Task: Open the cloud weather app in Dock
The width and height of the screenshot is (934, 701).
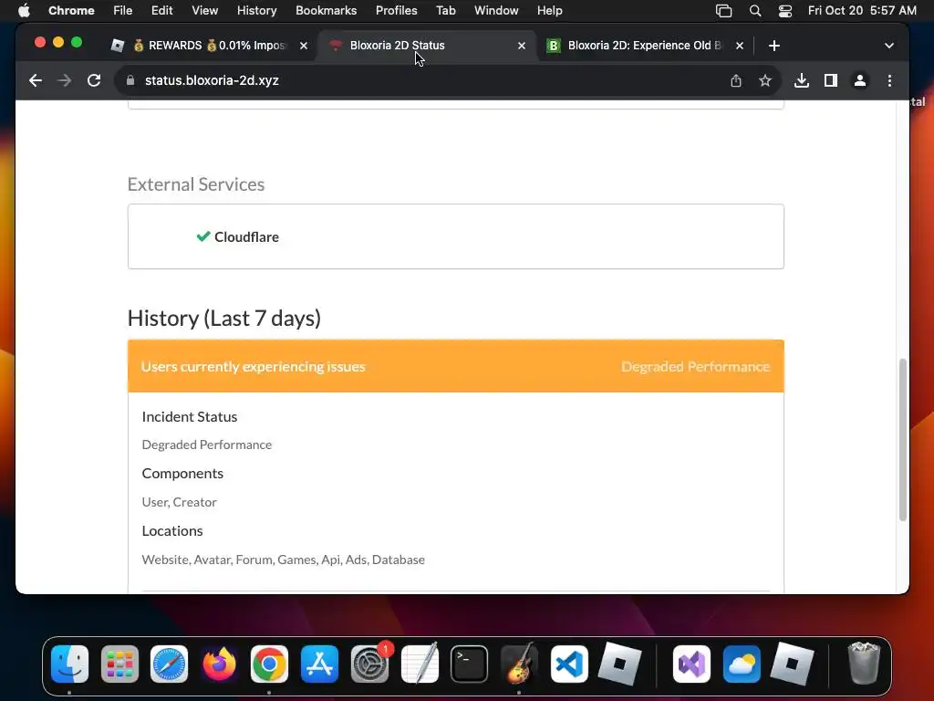Action: (742, 664)
